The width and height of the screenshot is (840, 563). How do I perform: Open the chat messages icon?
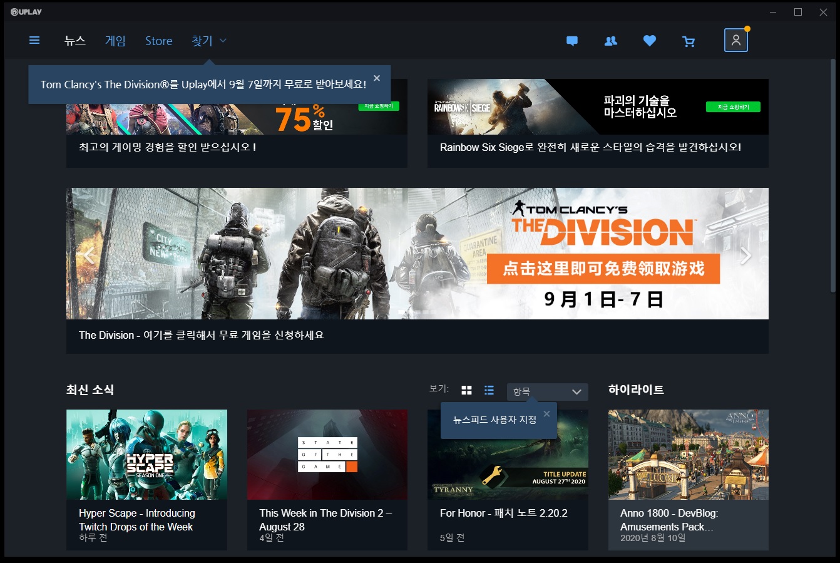pyautogui.click(x=572, y=41)
